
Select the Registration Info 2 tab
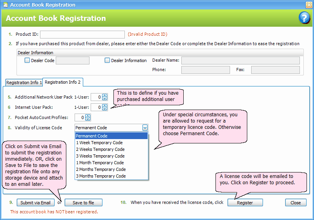coord(63,82)
